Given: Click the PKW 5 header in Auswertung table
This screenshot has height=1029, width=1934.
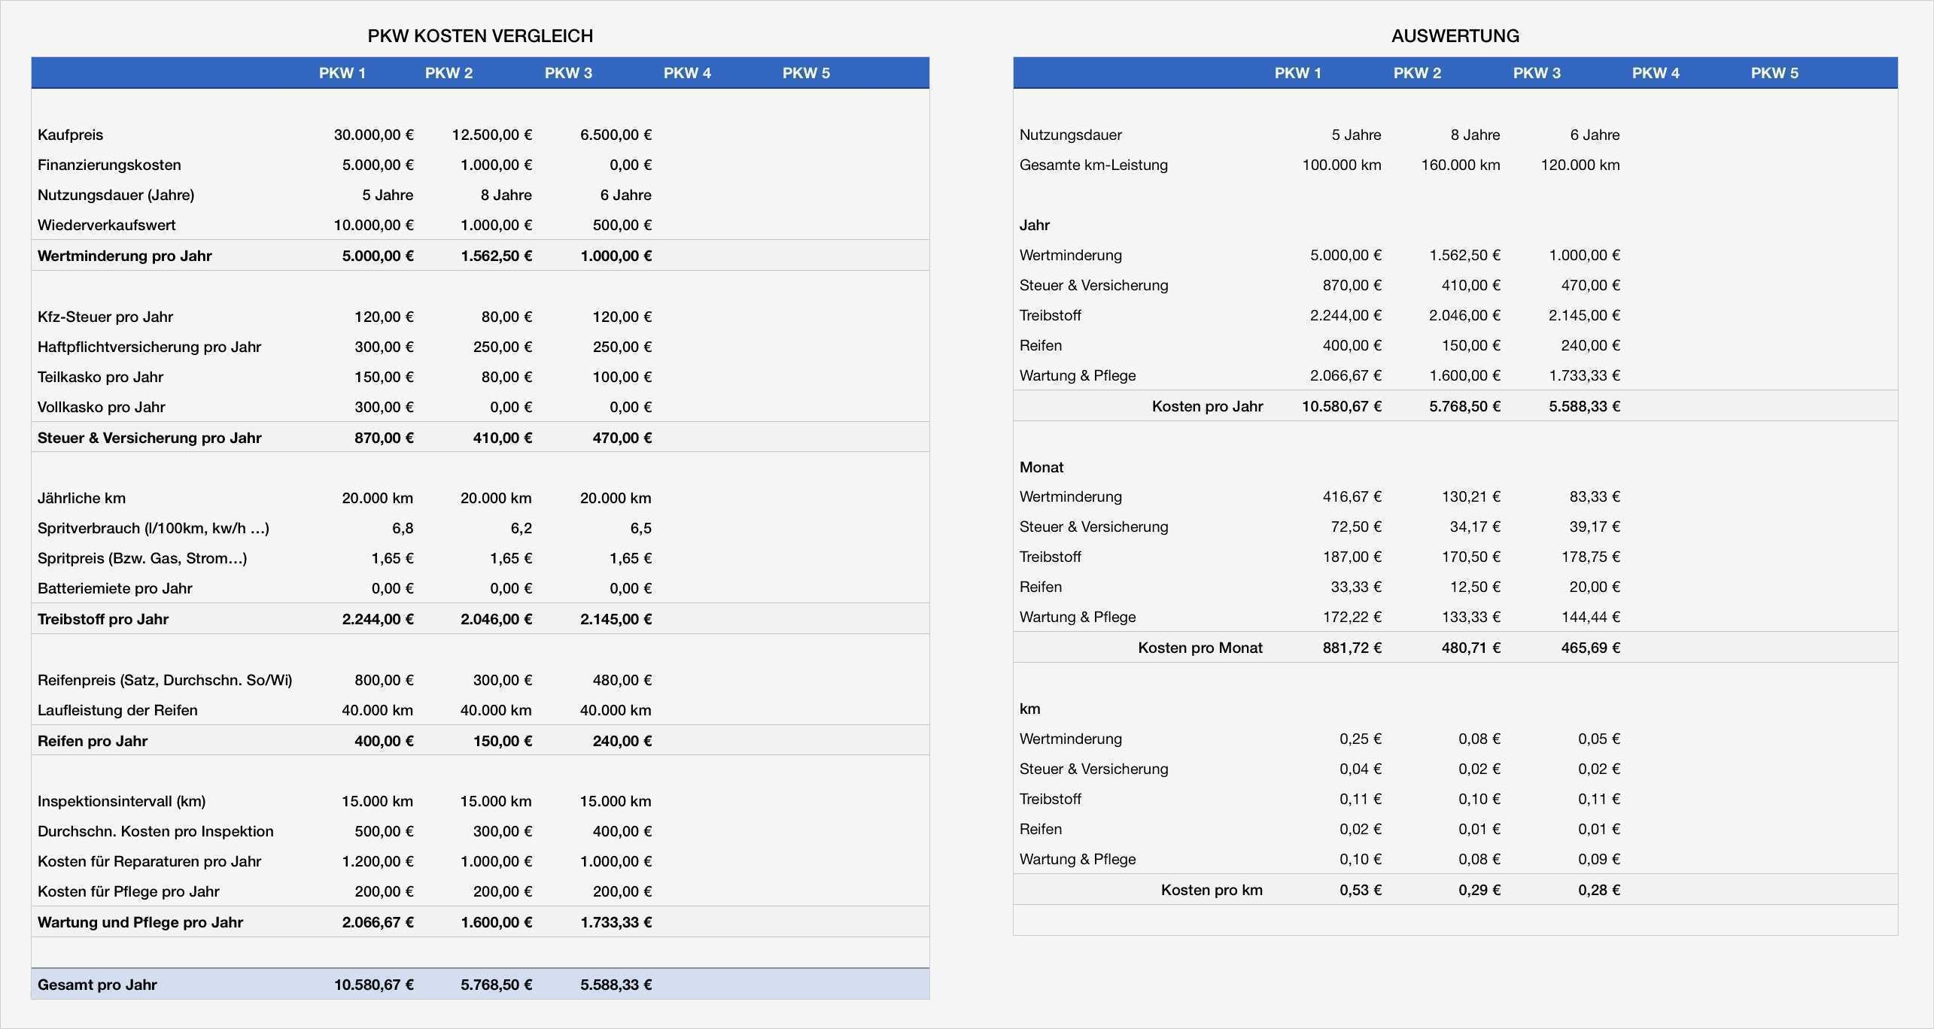Looking at the screenshot, I should point(1774,73).
